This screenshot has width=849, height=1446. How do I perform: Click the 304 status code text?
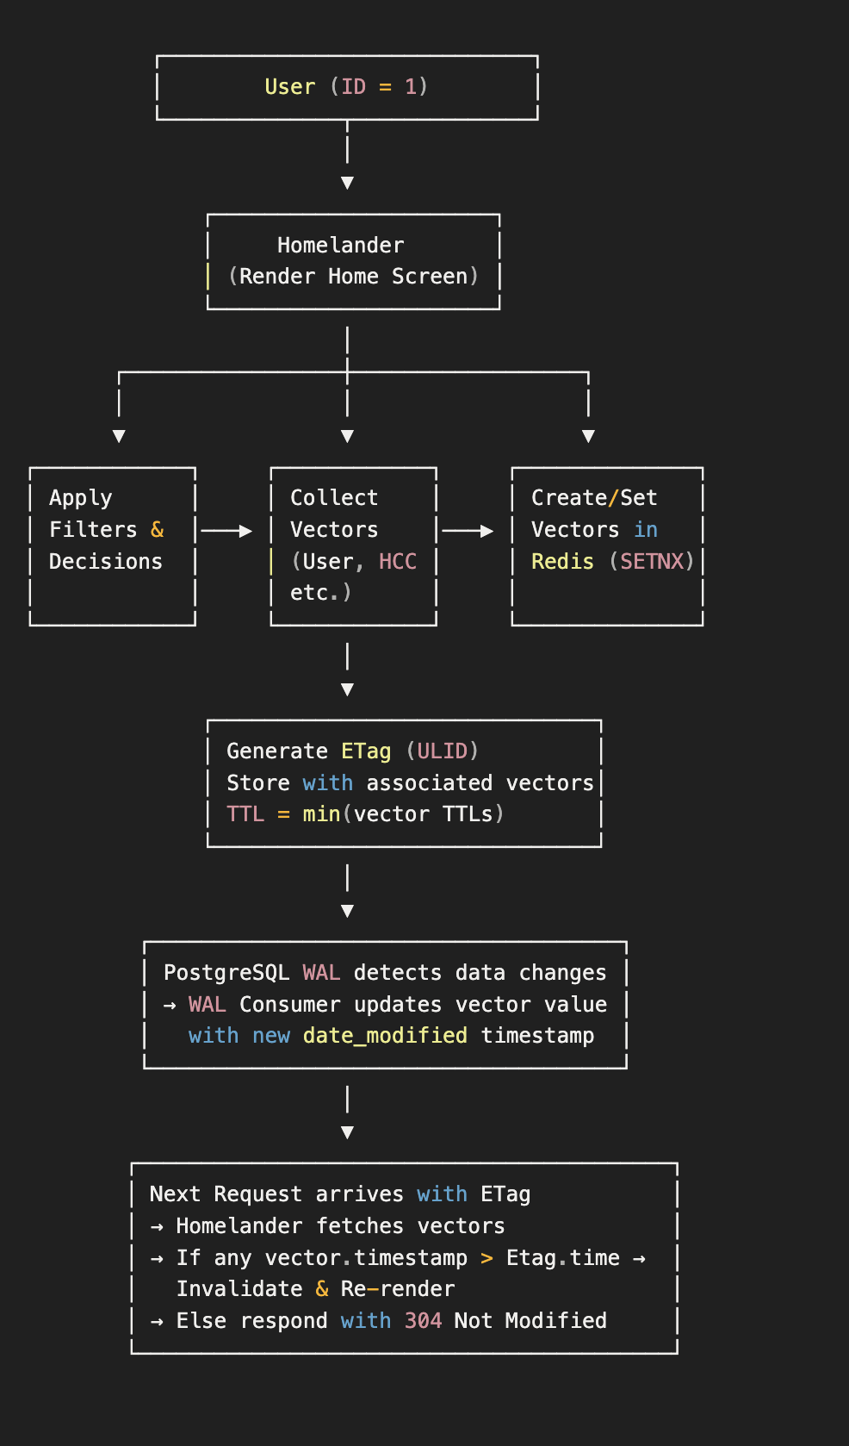423,1321
